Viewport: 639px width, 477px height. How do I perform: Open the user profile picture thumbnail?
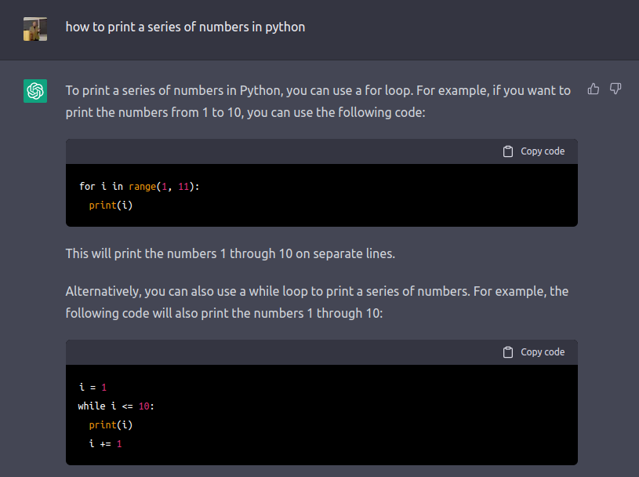(35, 29)
